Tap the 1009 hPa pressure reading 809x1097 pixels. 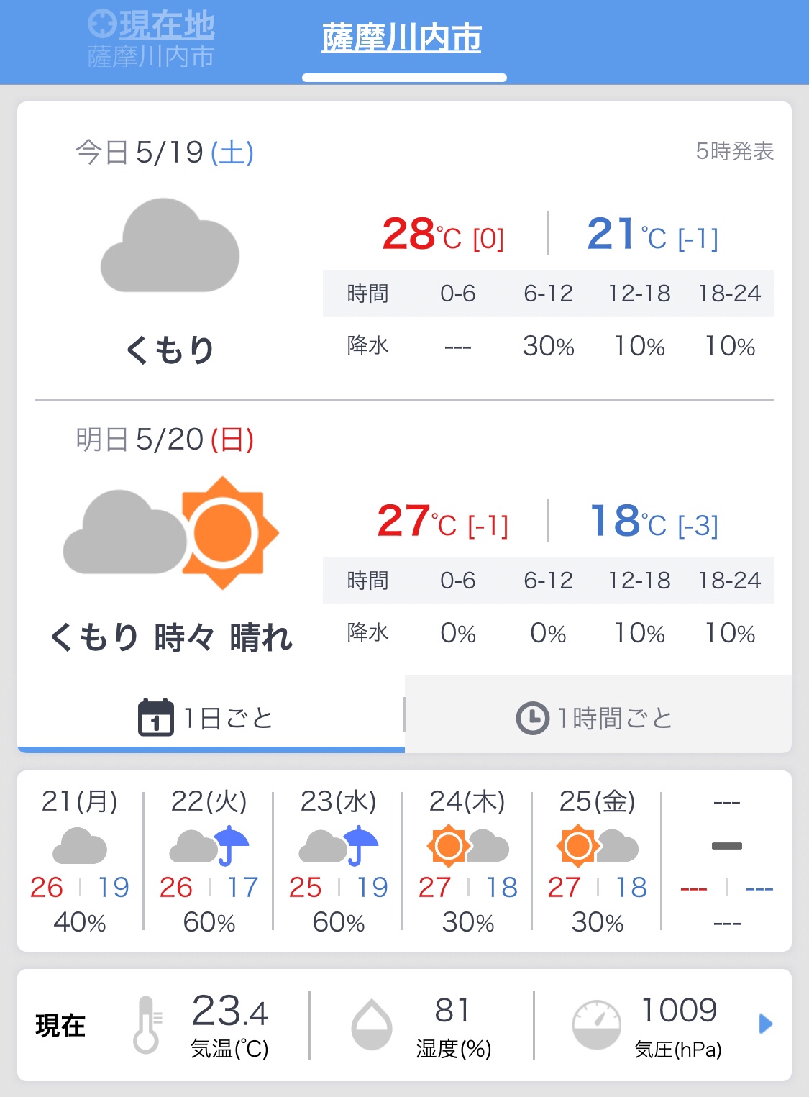(678, 1011)
